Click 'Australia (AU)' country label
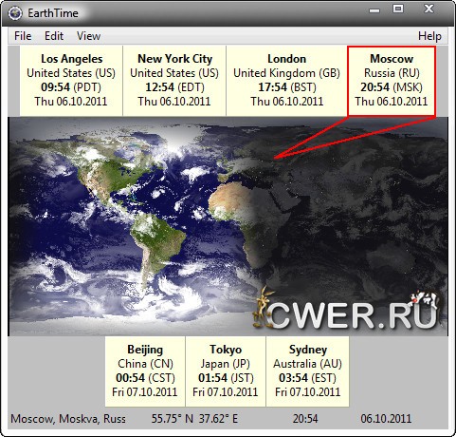This screenshot has height=437, width=456. pyautogui.click(x=308, y=364)
